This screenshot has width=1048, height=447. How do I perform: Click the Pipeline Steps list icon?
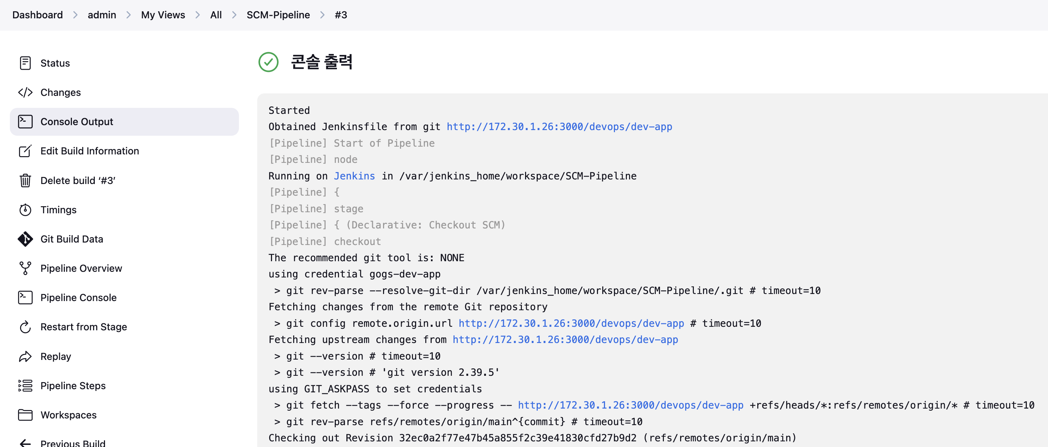pos(25,386)
